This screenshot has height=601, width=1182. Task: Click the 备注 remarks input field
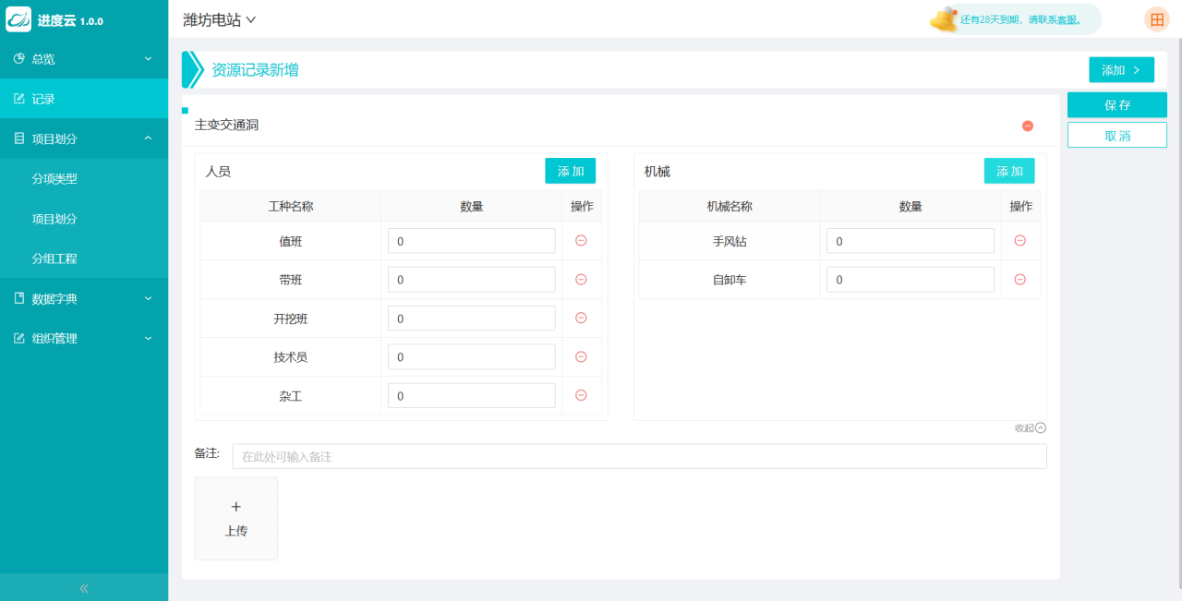(x=638, y=456)
